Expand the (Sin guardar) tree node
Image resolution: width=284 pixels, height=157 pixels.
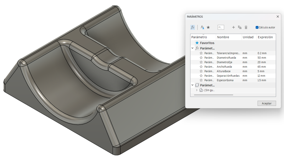(197, 90)
